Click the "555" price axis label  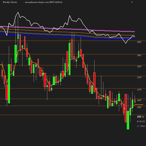point(139,67)
